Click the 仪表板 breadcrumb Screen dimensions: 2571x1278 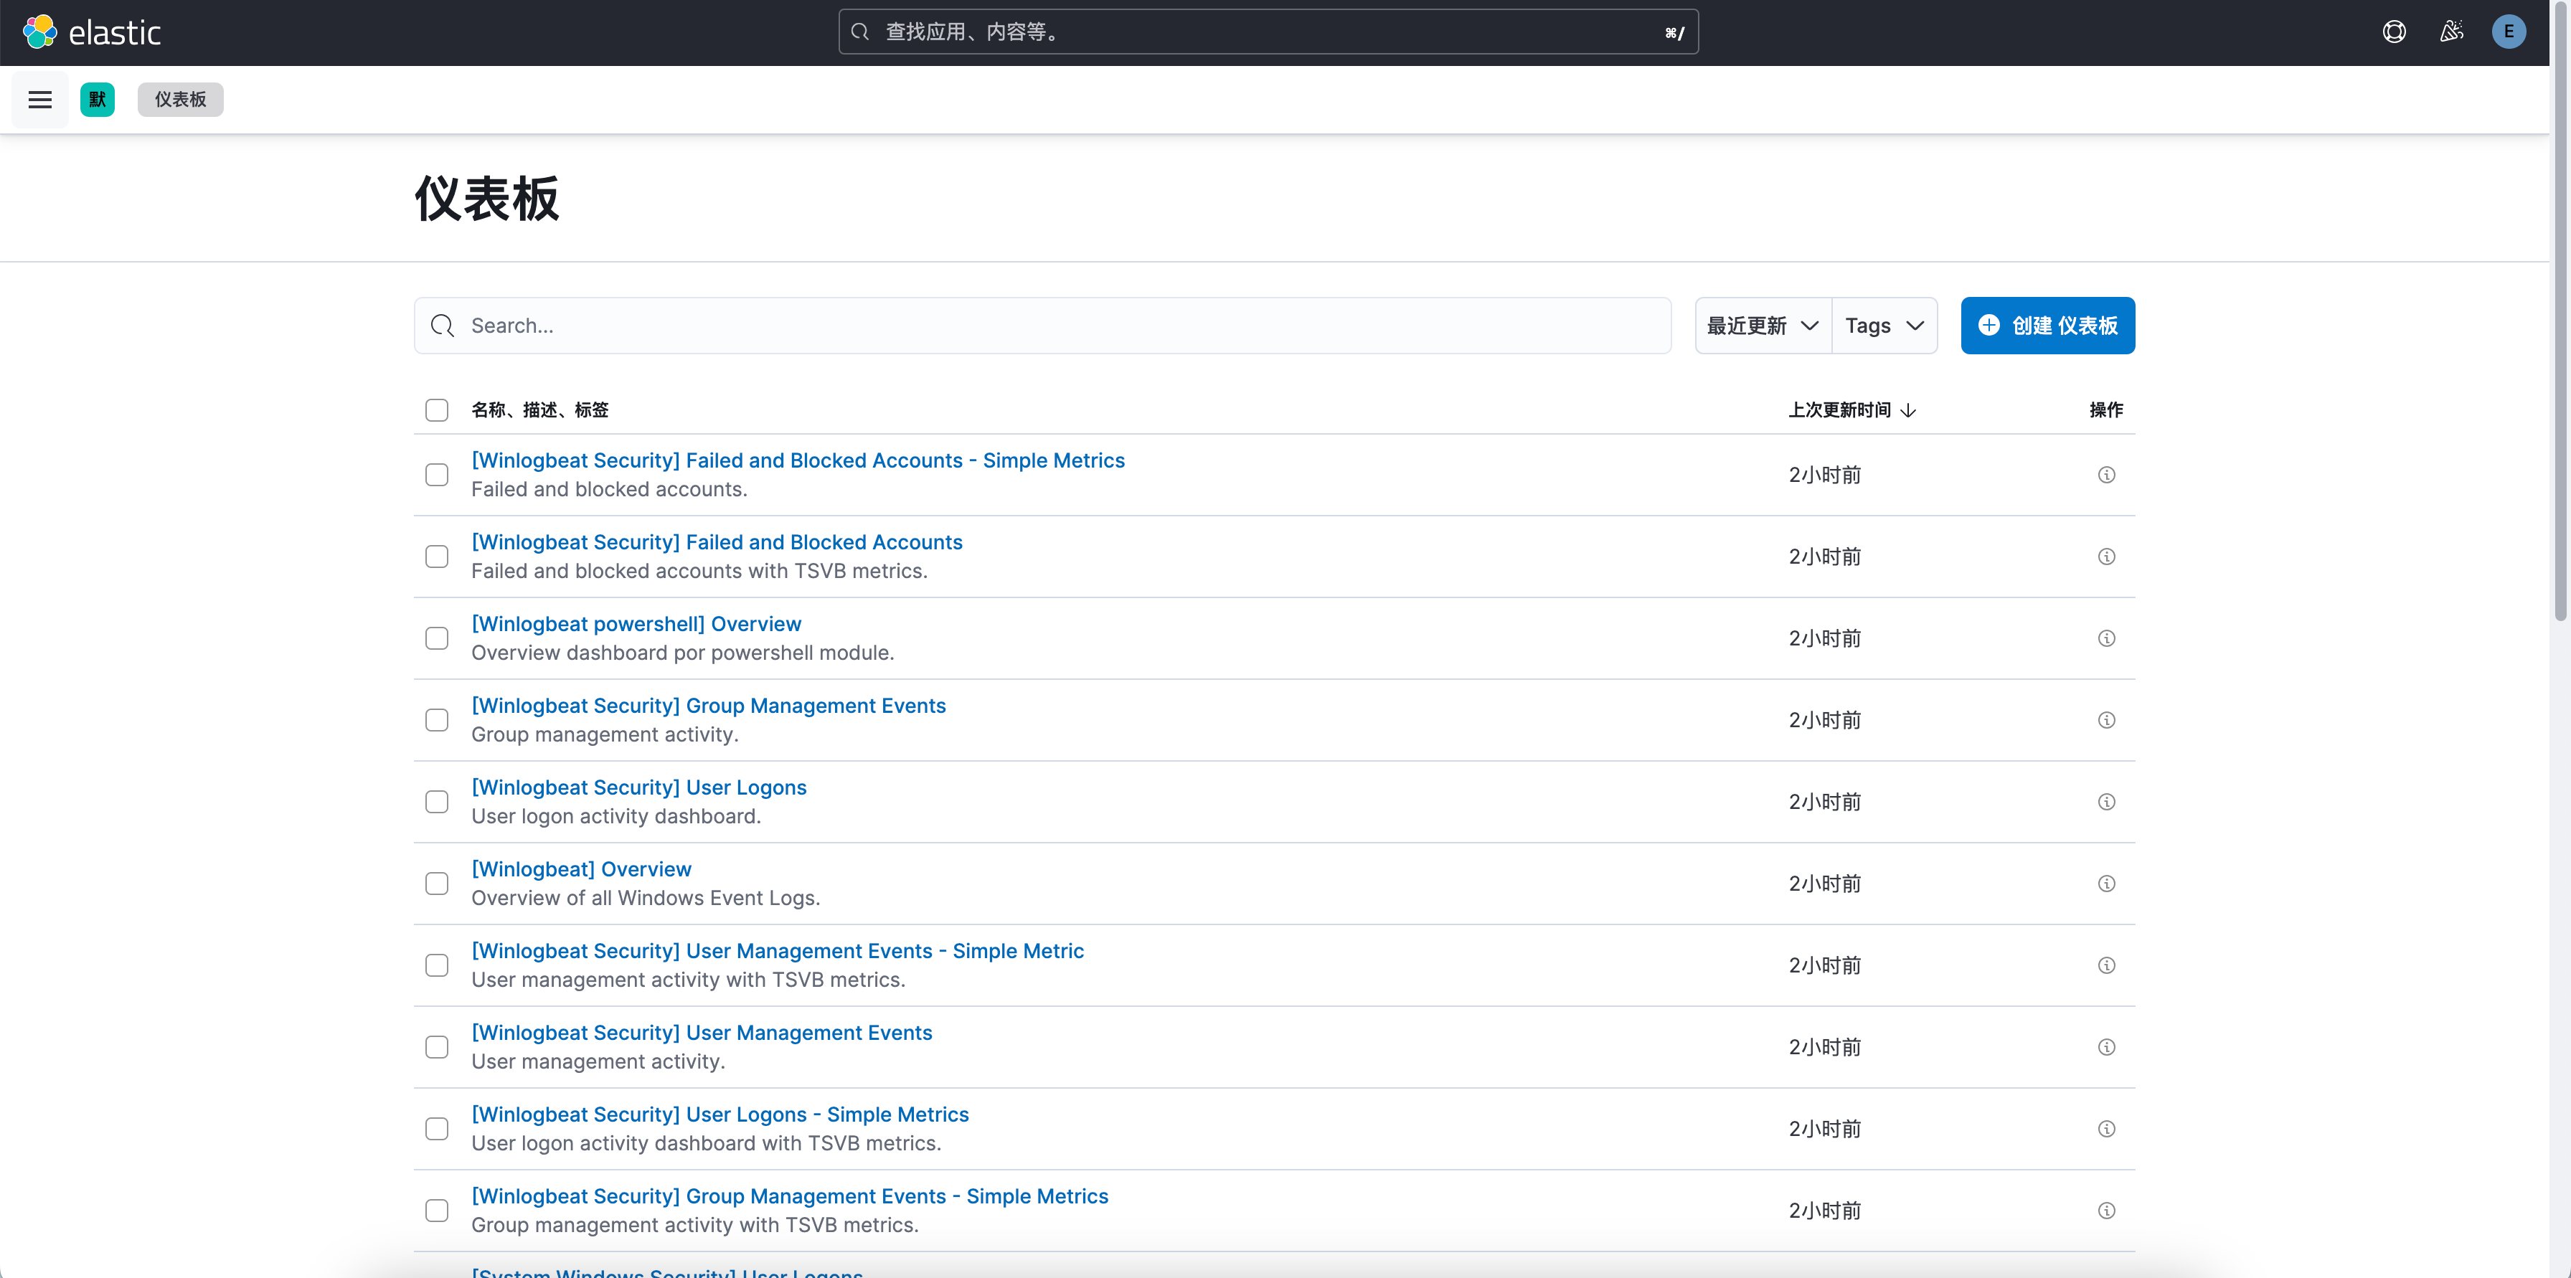point(179,100)
